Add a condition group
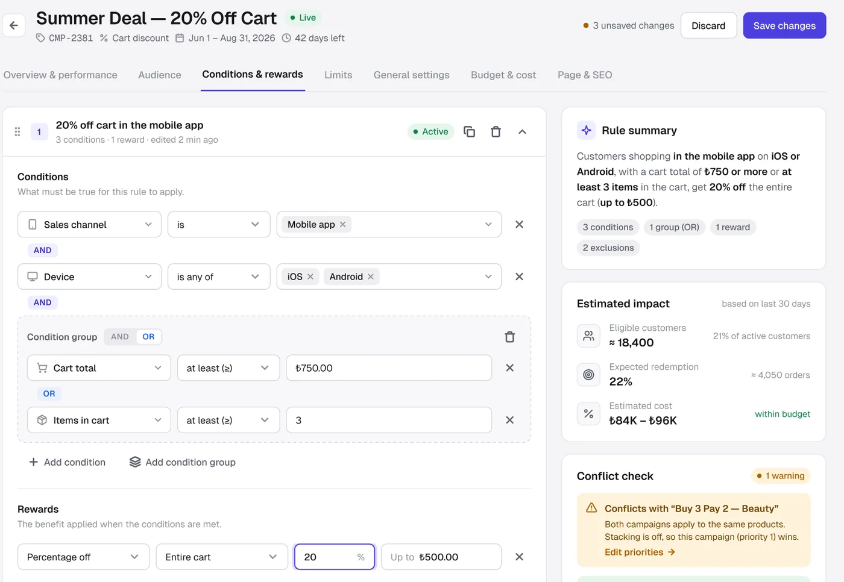Viewport: 844px width, 582px height. (182, 462)
